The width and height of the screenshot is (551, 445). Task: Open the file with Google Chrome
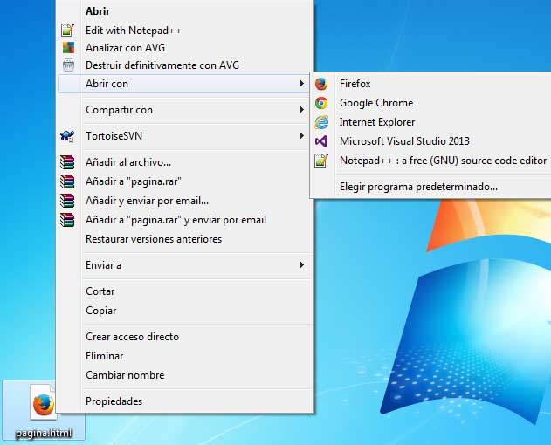[431, 103]
